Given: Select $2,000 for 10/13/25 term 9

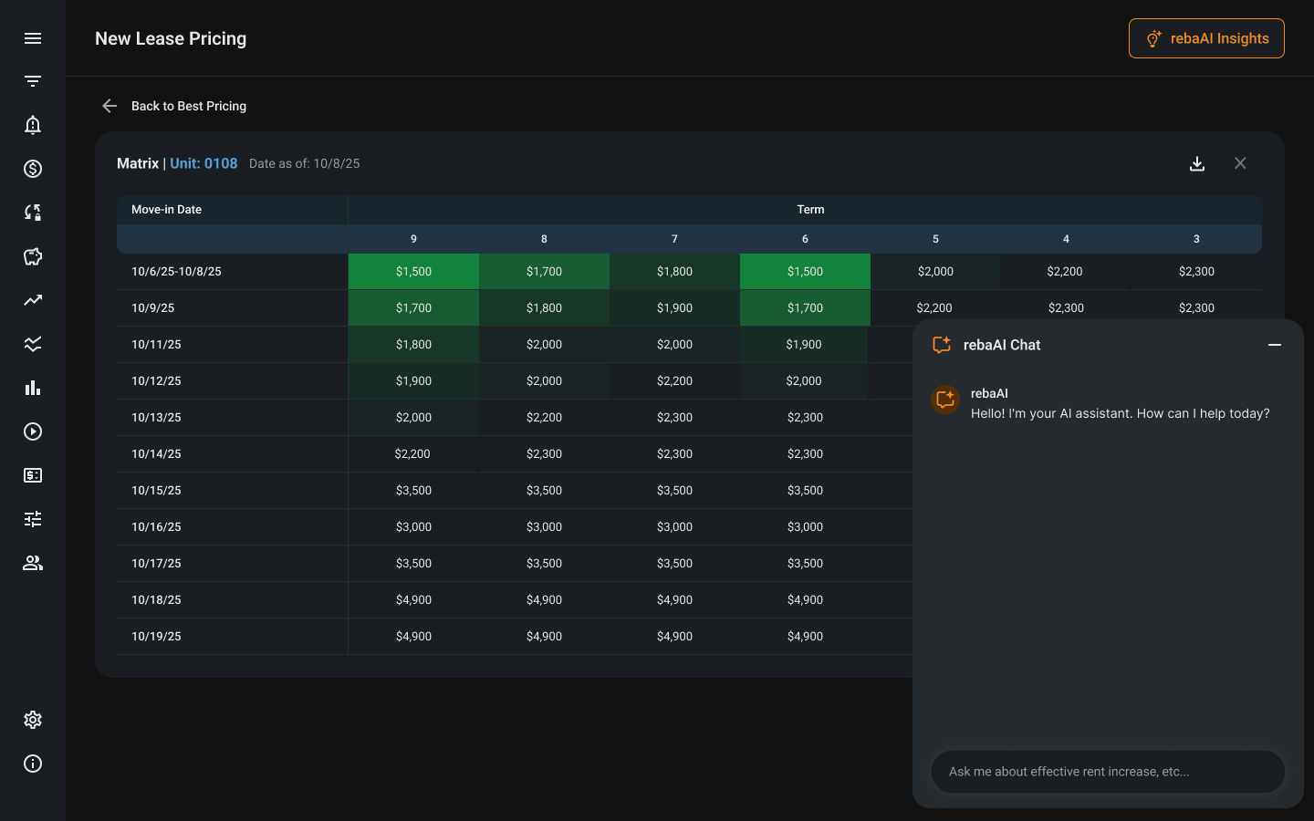Looking at the screenshot, I should click(413, 418).
